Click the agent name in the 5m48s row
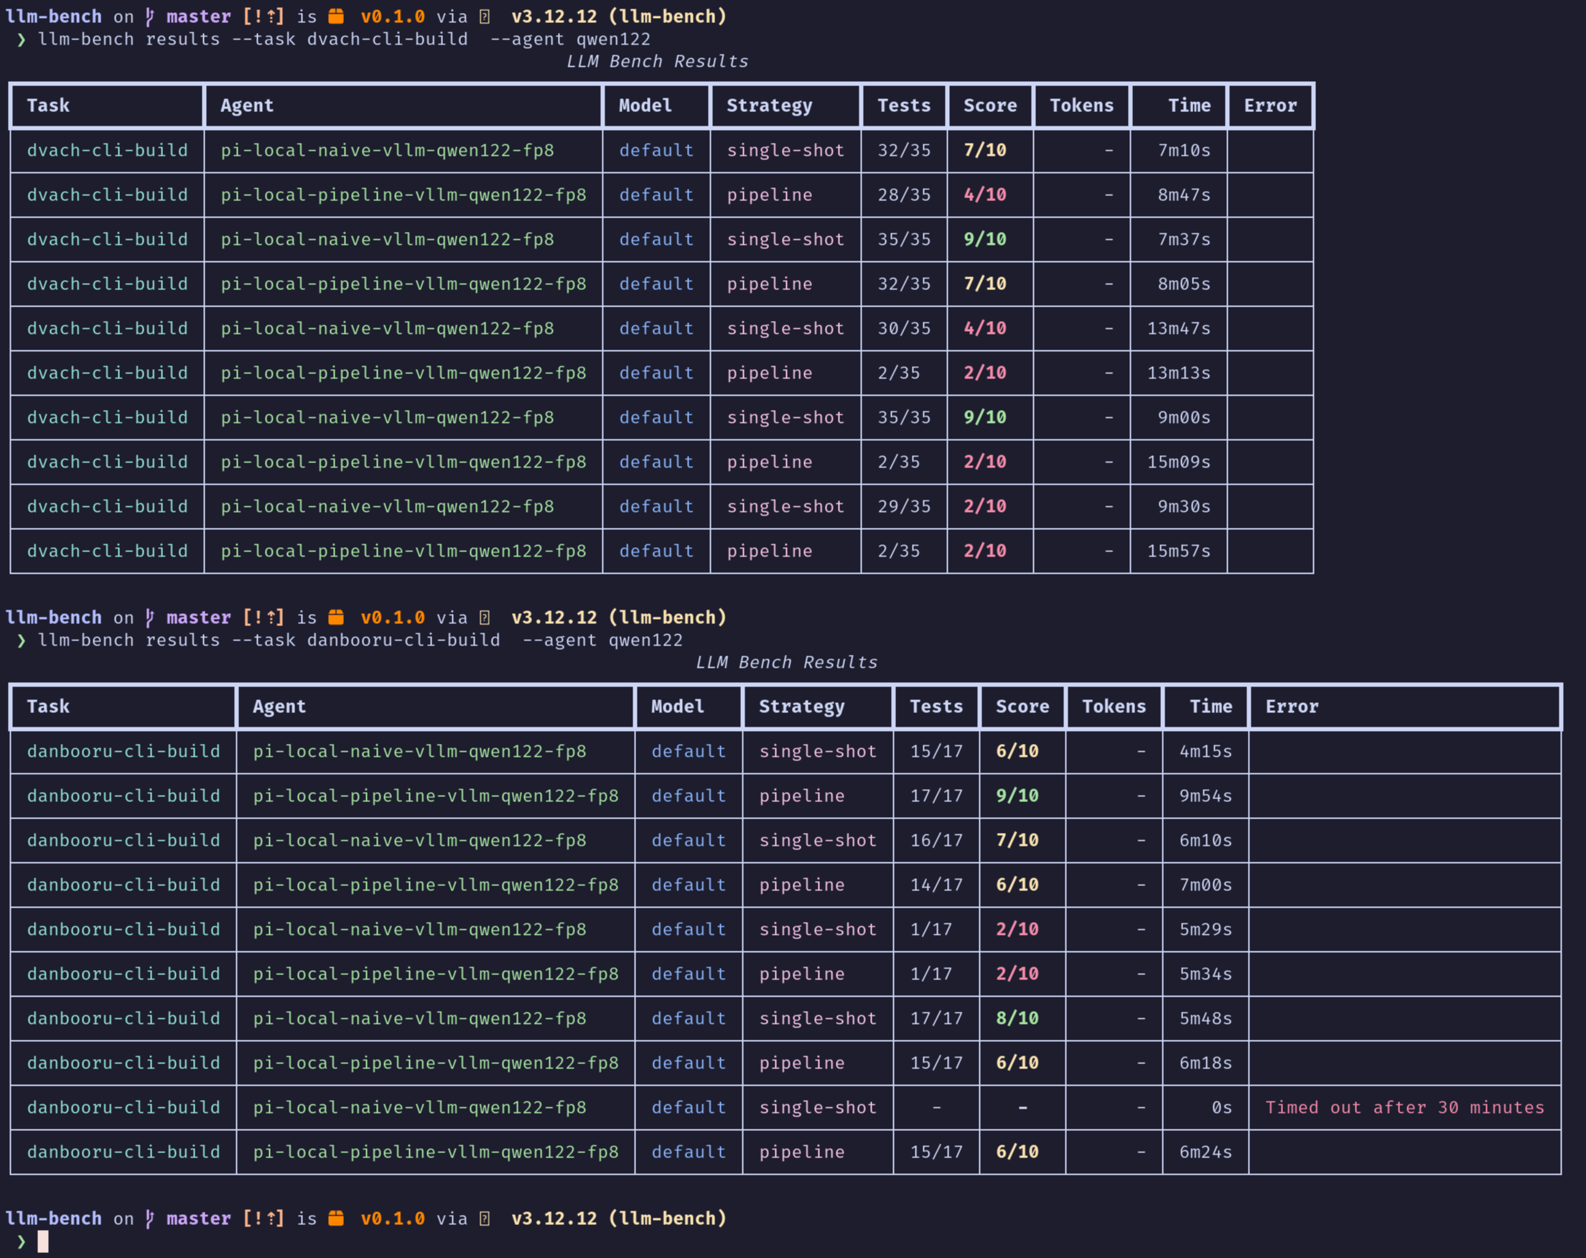Viewport: 1586px width, 1258px height. point(420,1018)
